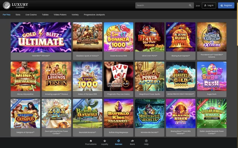Click the Log In button
The width and height of the screenshot is (238, 148).
click(209, 6)
